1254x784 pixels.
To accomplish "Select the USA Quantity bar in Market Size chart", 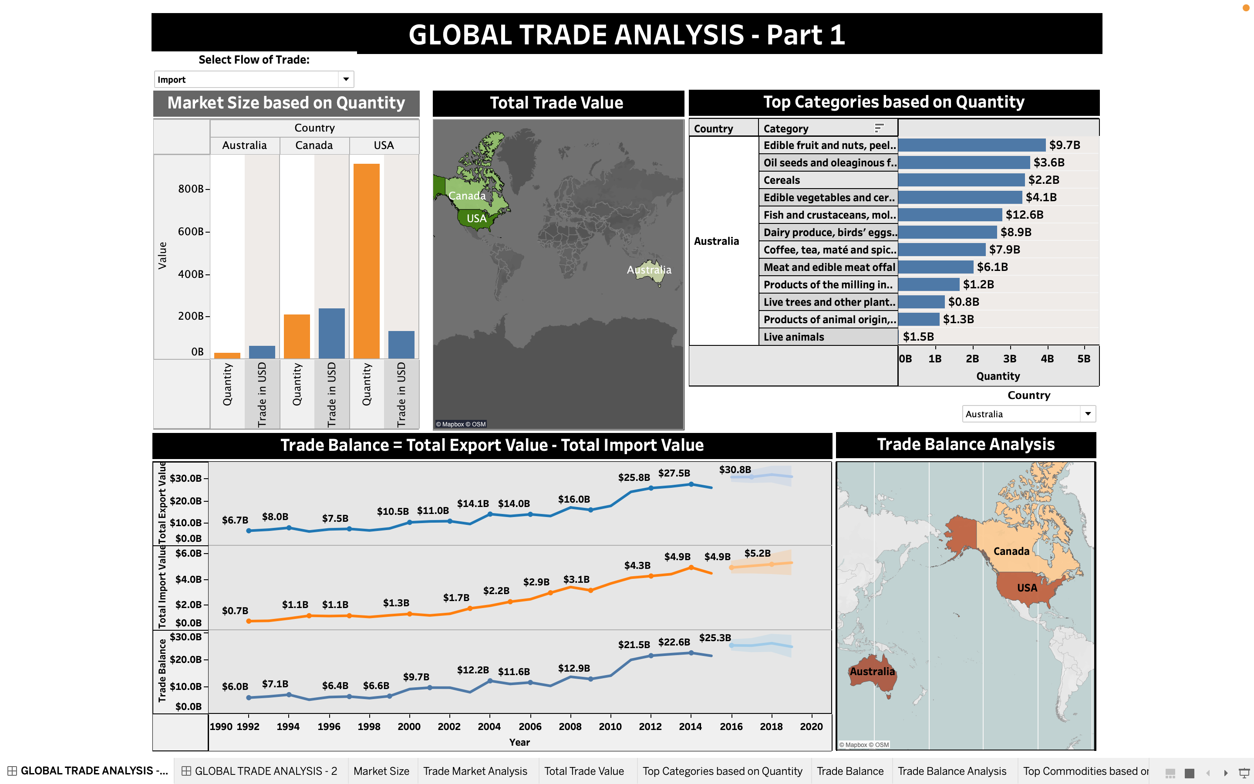I will (367, 259).
